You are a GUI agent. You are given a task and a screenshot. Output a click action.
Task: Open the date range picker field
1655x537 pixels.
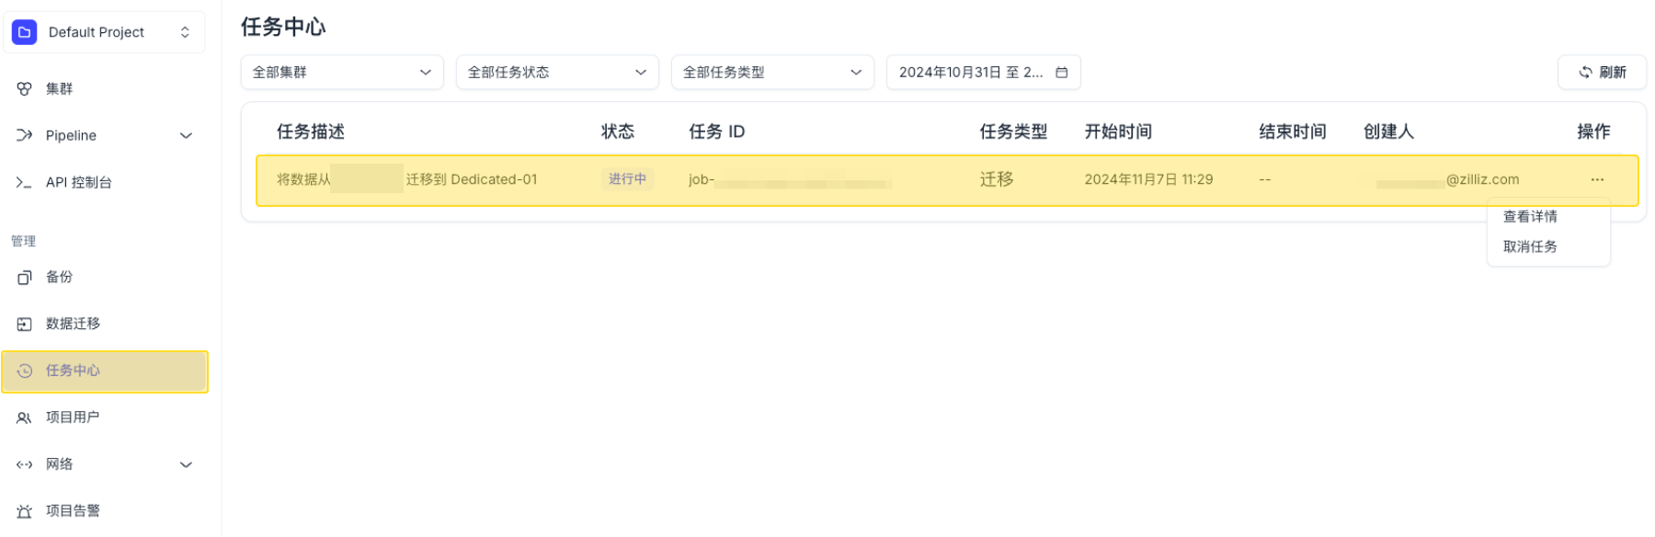[x=982, y=72]
